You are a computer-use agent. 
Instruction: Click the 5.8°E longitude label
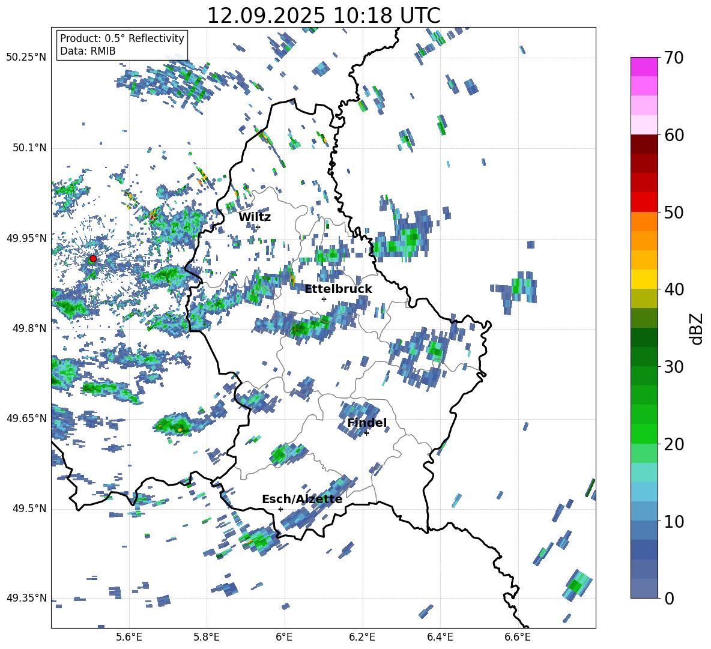click(x=207, y=637)
